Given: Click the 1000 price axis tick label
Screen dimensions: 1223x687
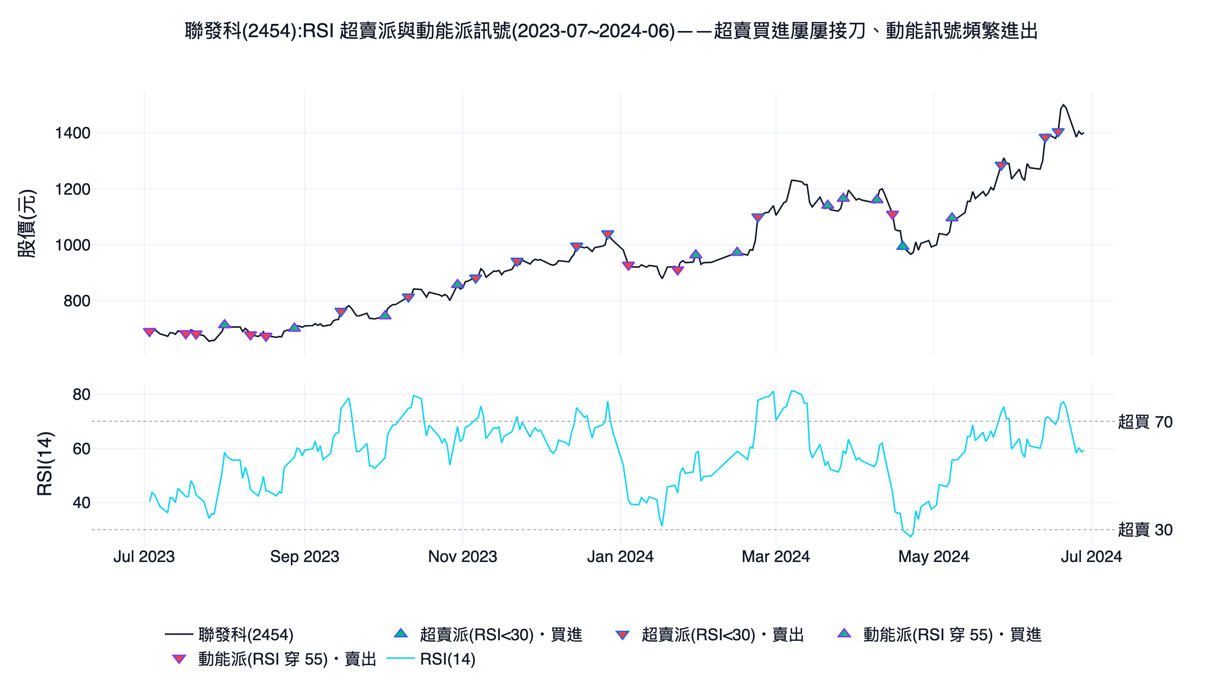Looking at the screenshot, I should (x=73, y=245).
